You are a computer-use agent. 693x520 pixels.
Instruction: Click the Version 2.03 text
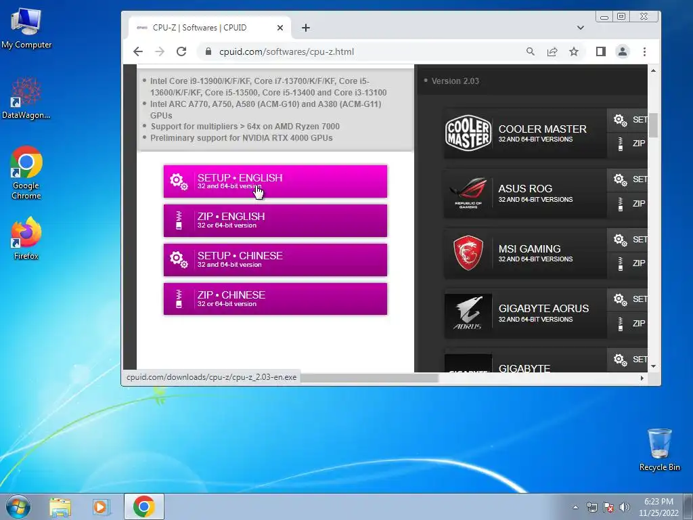(455, 81)
